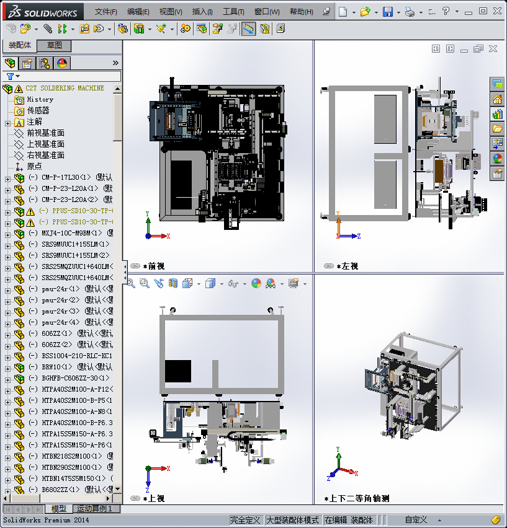Open SolidWorks Resources home in task pane
The height and width of the screenshot is (528, 507).
497,99
